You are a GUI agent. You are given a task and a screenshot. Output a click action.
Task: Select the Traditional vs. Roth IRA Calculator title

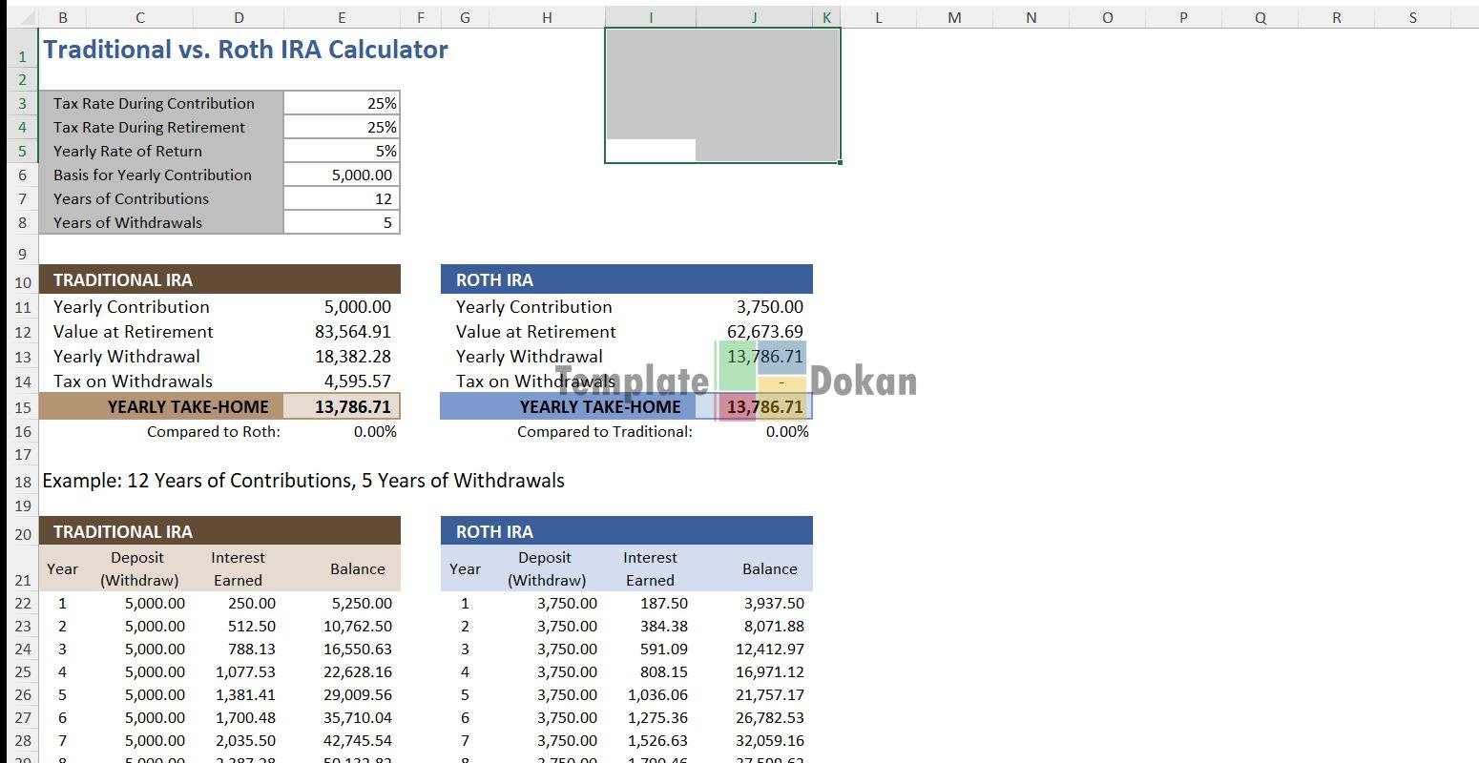click(245, 51)
